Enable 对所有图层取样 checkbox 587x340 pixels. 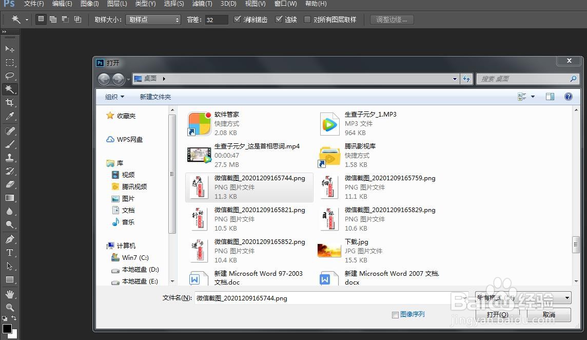tap(307, 20)
